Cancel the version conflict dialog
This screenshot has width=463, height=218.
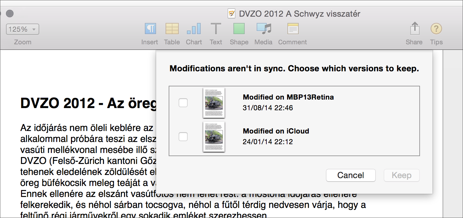coord(351,175)
